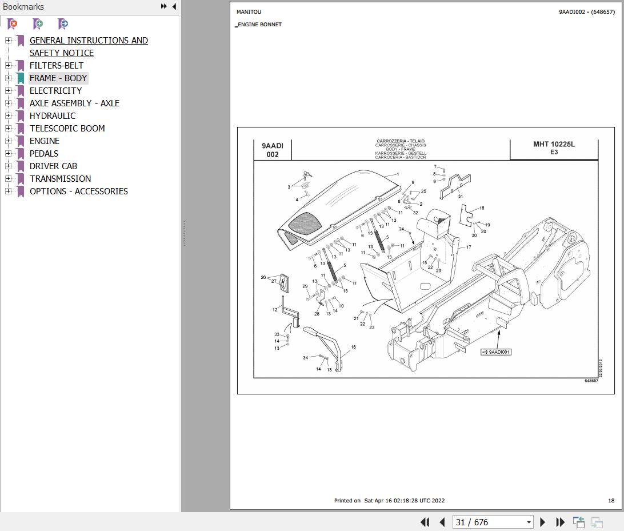Click the Bookmarks panel title
The width and height of the screenshot is (624, 531).
23,6
